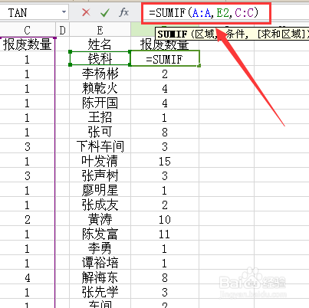The width and height of the screenshot is (309, 308).
Task: Select cell containing 张可
Action: pyautogui.click(x=100, y=132)
